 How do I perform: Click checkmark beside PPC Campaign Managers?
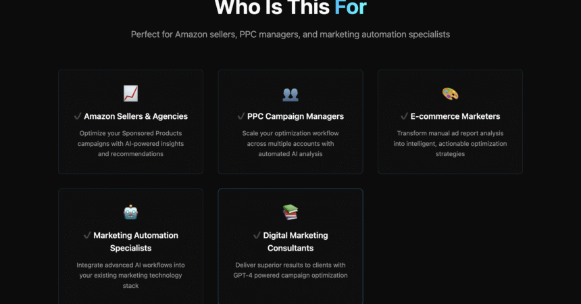241,116
